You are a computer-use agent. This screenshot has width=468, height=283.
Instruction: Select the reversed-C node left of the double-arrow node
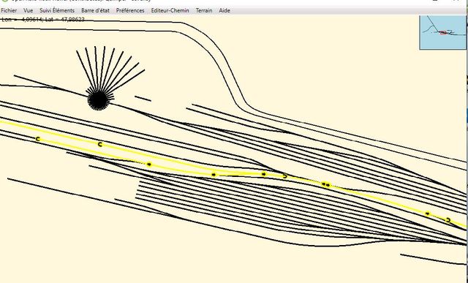point(284,176)
